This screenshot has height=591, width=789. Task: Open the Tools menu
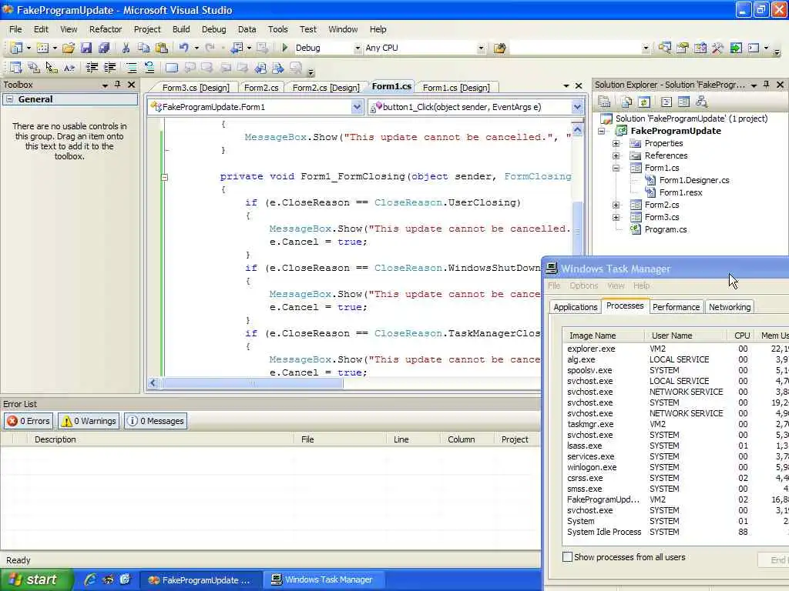coord(277,29)
